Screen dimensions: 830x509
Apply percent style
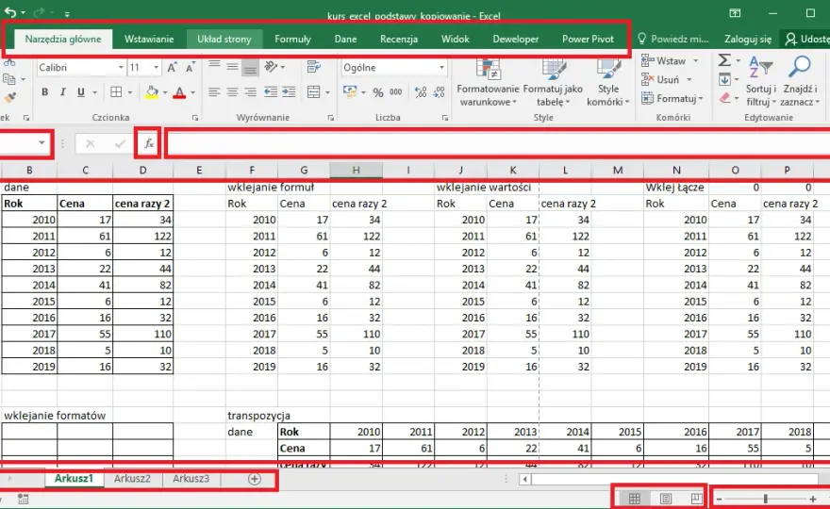(378, 92)
